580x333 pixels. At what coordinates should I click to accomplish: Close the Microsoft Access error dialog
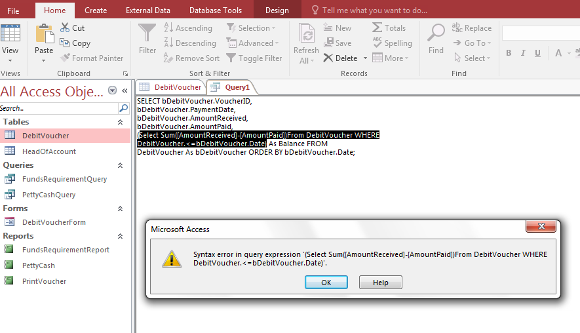[x=541, y=226]
